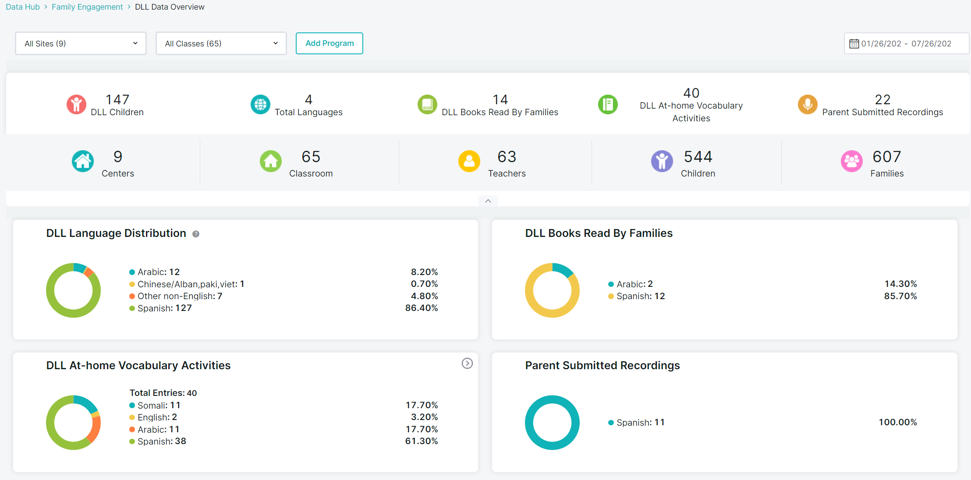The image size is (971, 480).
Task: Click the teal house Centers icon
Action: click(x=83, y=161)
